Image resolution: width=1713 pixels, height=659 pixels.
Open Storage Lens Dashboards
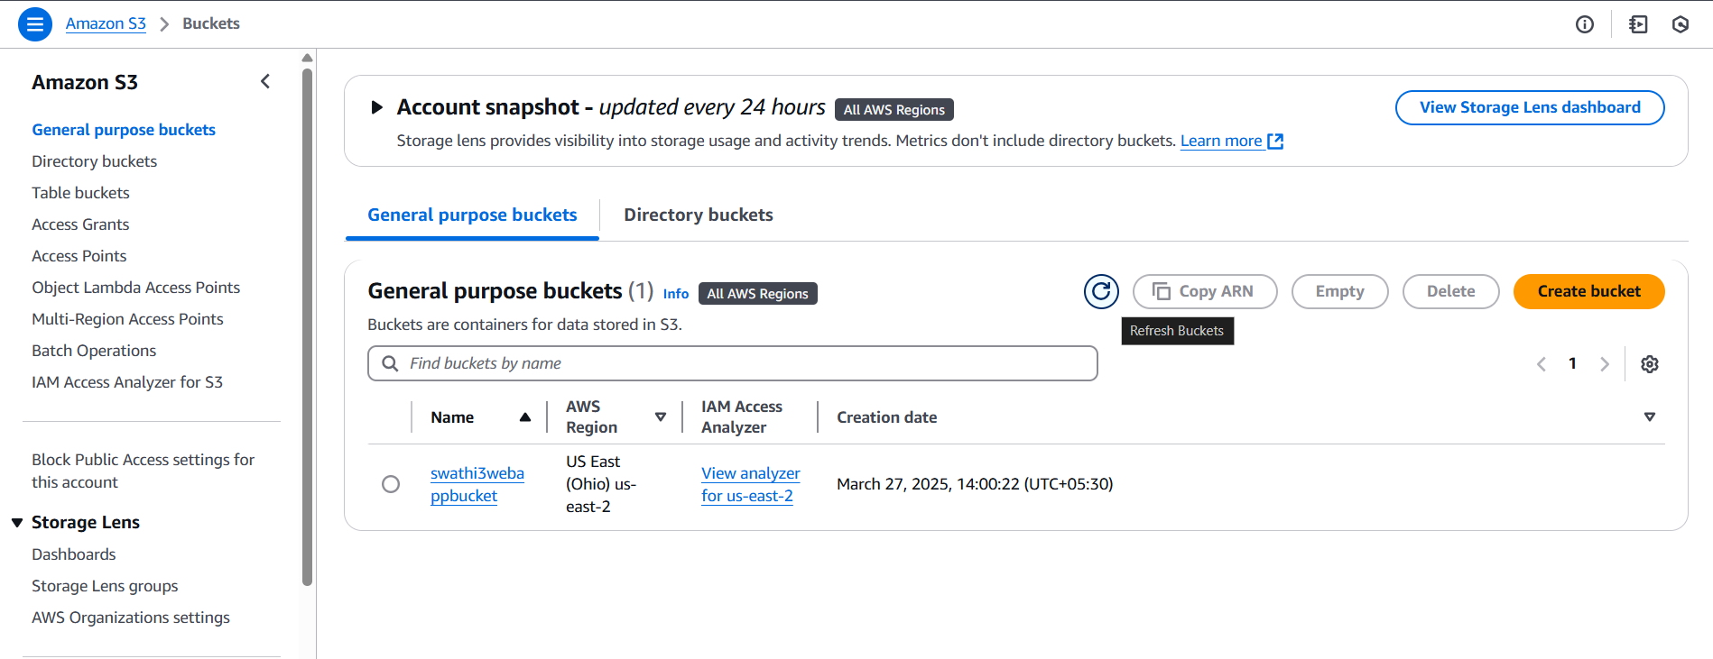[74, 554]
